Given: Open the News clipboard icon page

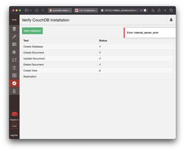Looking at the screenshot, I should pos(14,68).
